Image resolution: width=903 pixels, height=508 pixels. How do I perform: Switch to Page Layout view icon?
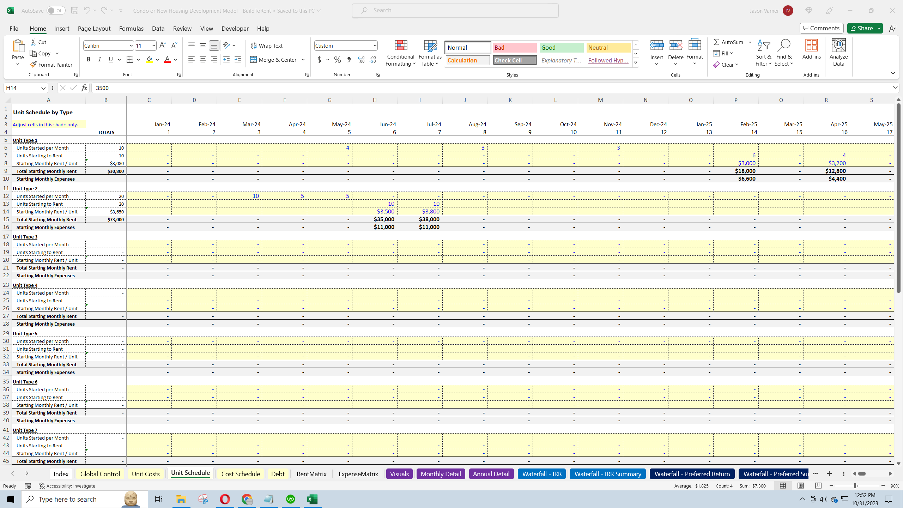coord(800,486)
